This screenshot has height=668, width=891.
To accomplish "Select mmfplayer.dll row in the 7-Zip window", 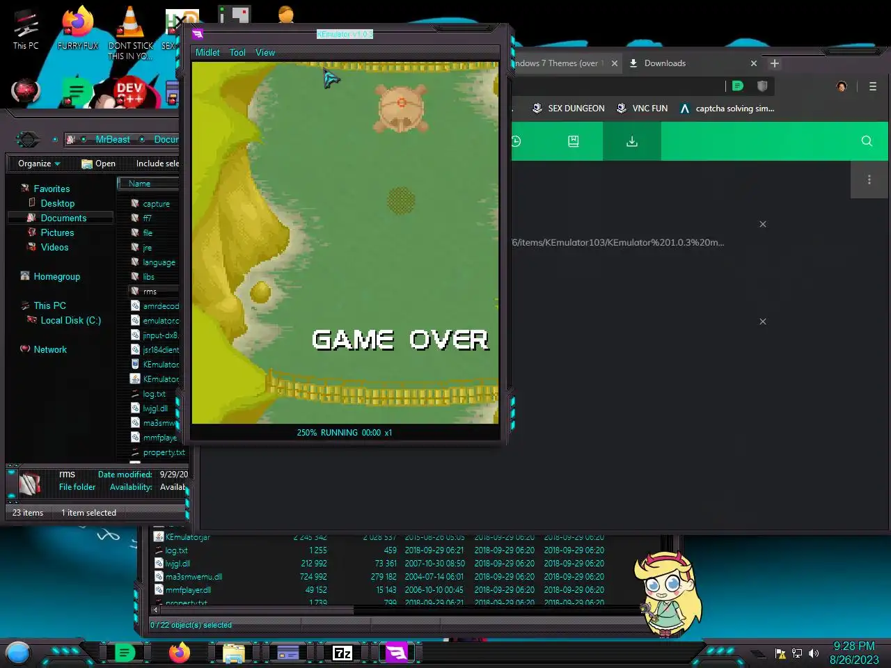I will pos(379,590).
